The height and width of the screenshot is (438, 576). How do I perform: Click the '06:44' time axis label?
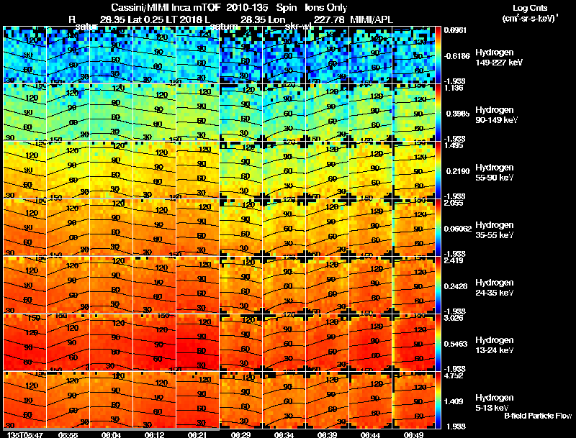click(x=370, y=434)
